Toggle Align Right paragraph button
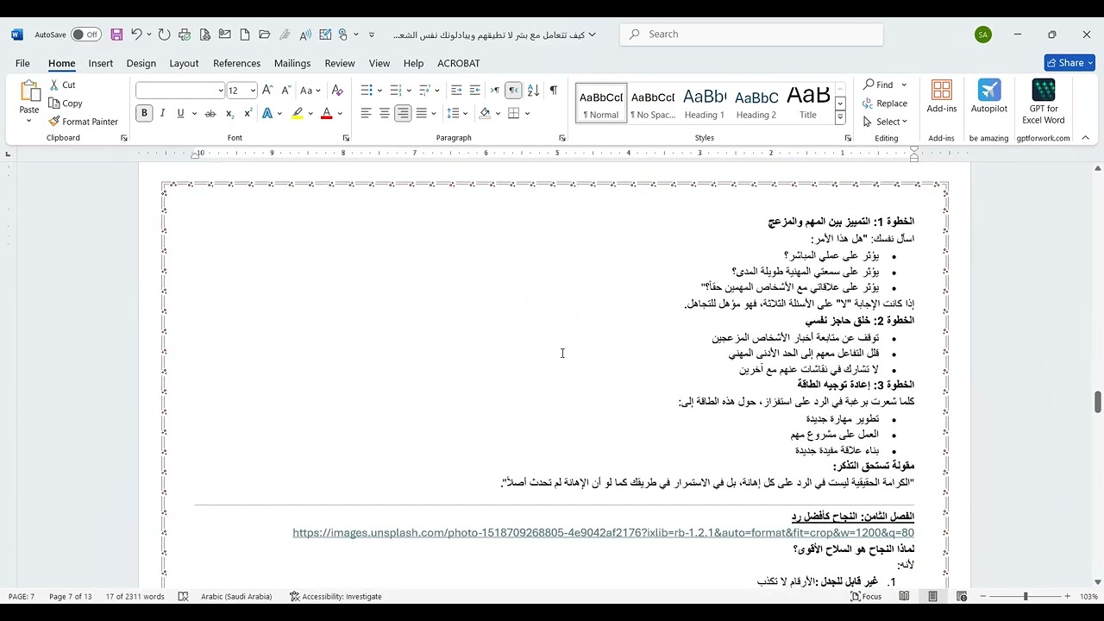Image resolution: width=1104 pixels, height=621 pixels. (x=403, y=113)
